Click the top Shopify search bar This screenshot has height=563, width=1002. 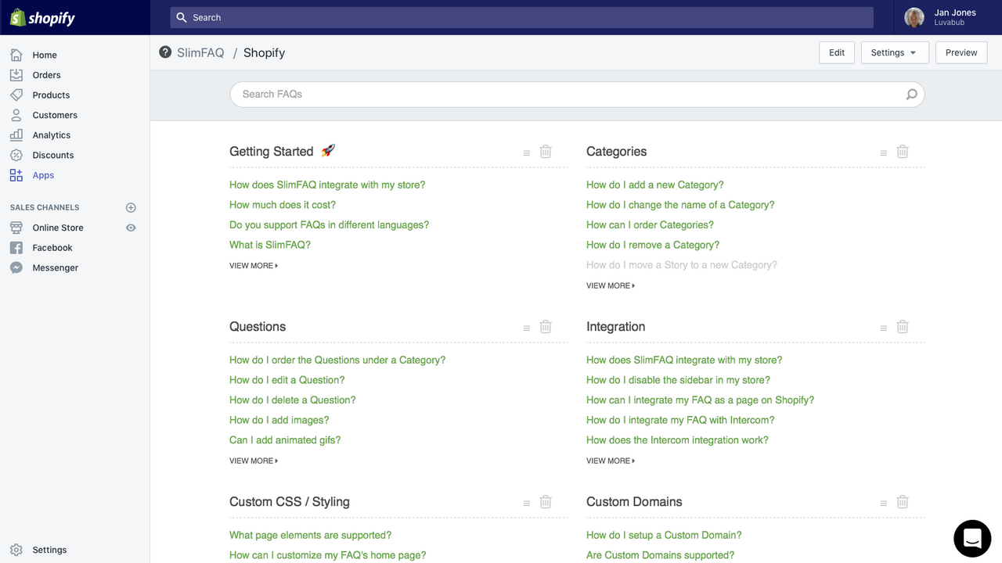coord(521,17)
